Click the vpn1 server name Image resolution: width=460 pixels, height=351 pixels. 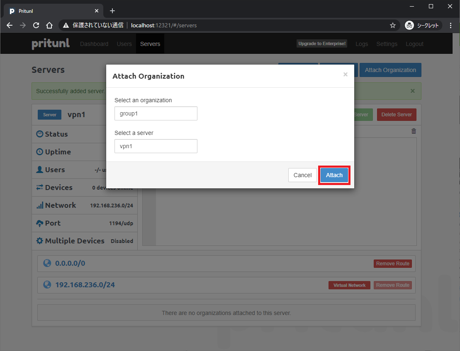coord(76,115)
